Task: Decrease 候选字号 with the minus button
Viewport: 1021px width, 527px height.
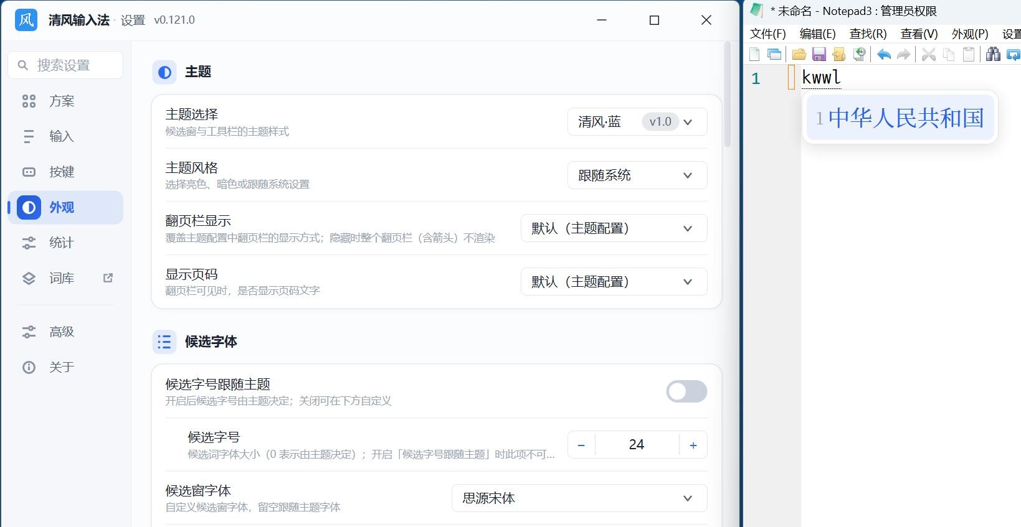Action: click(x=581, y=445)
